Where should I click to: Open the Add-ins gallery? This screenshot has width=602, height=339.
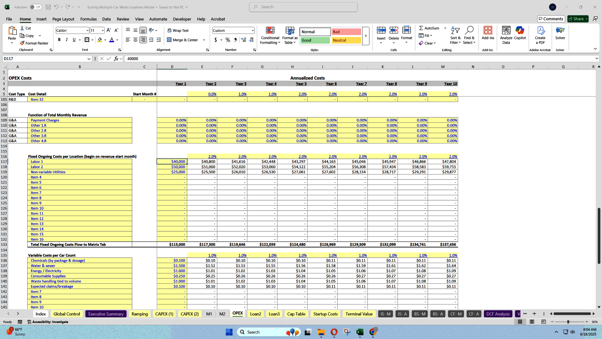[488, 33]
